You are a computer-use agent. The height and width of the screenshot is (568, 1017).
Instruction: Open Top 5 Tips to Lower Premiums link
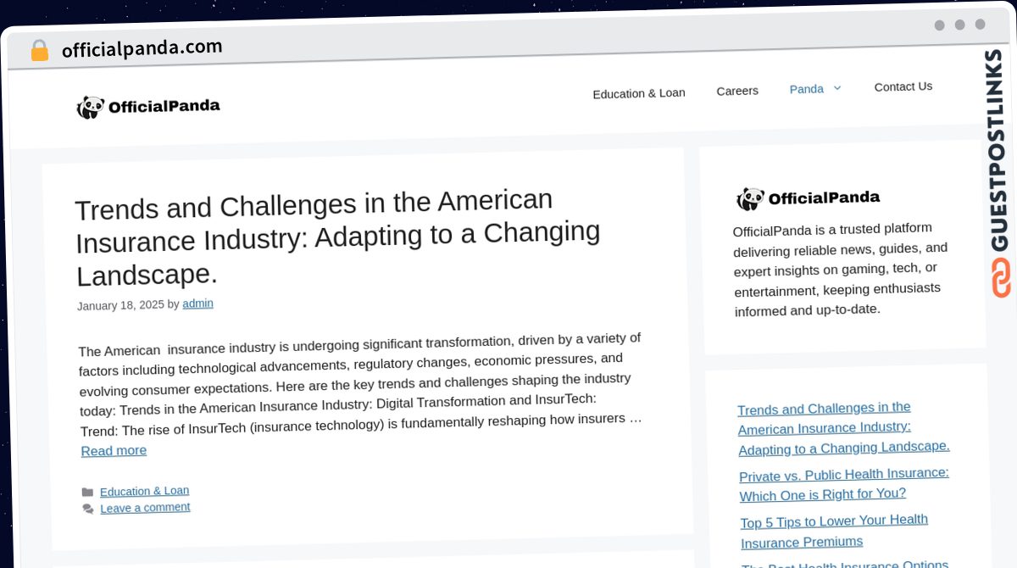pyautogui.click(x=834, y=531)
